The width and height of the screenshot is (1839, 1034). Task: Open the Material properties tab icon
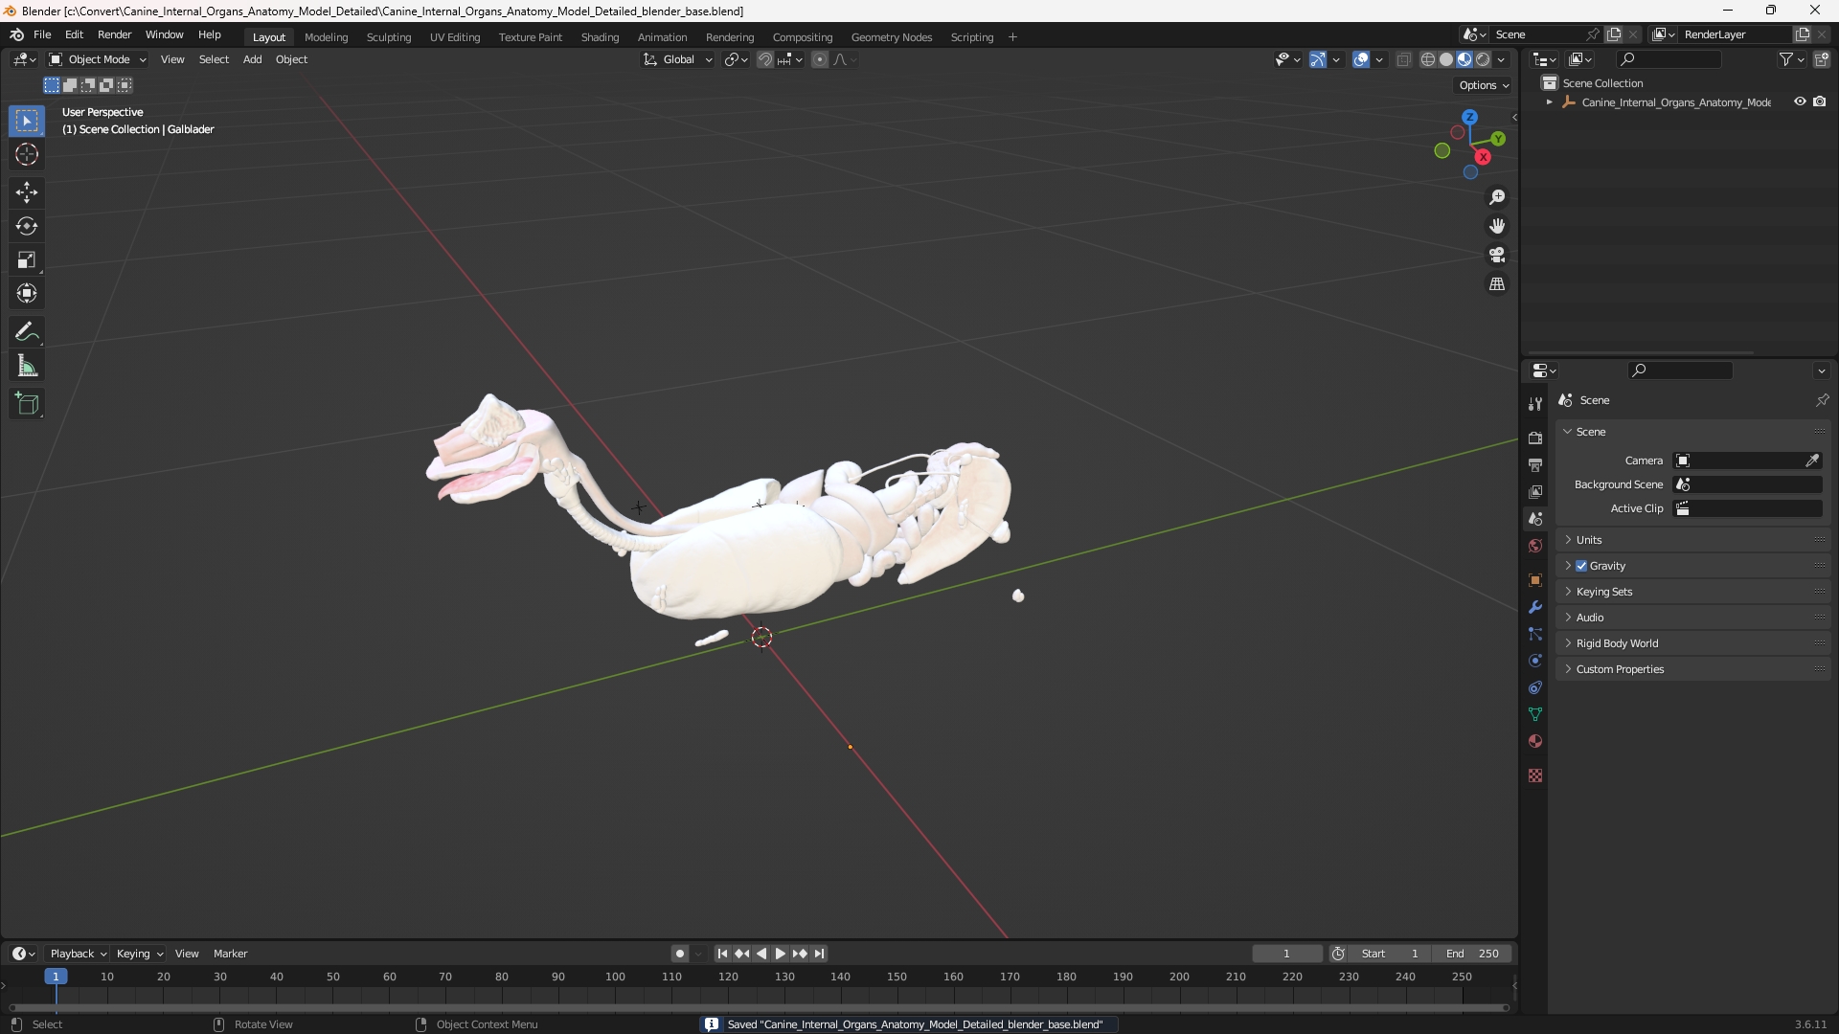[x=1535, y=741]
